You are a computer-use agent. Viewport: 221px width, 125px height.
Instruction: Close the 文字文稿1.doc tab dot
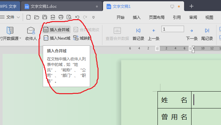click(x=97, y=6)
